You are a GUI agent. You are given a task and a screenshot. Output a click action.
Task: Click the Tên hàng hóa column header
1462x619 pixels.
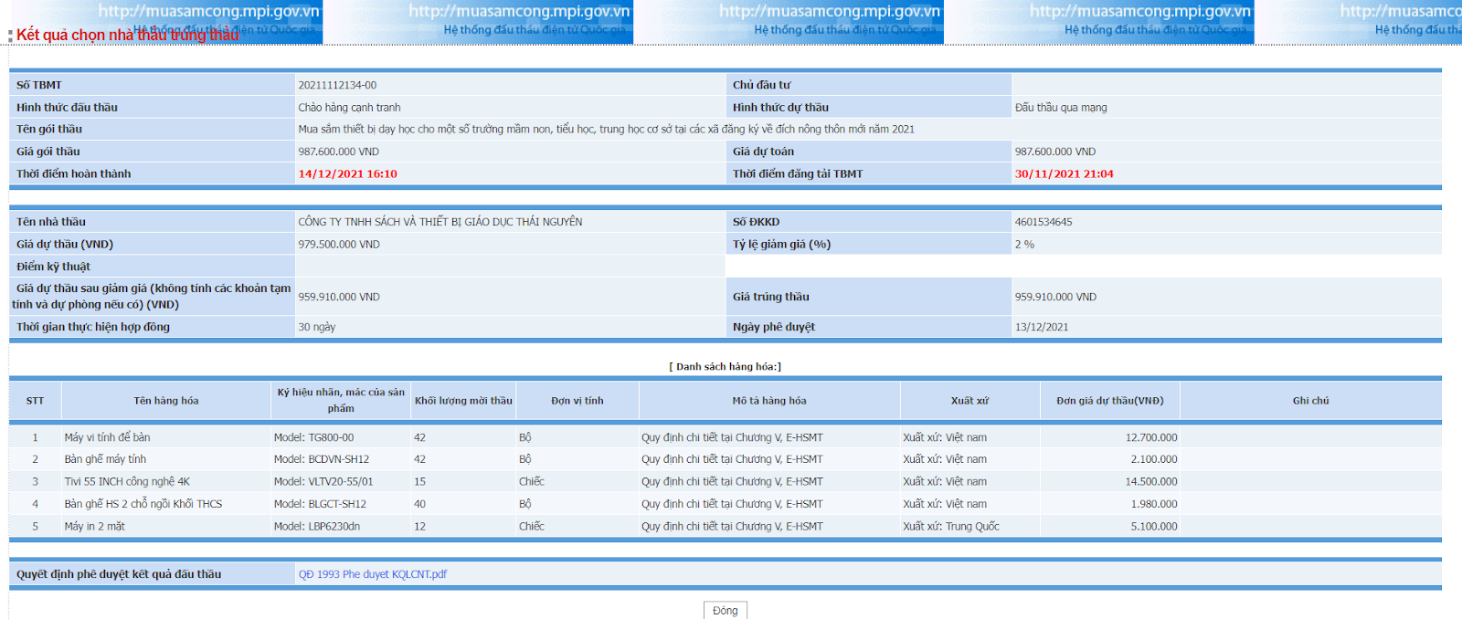165,401
